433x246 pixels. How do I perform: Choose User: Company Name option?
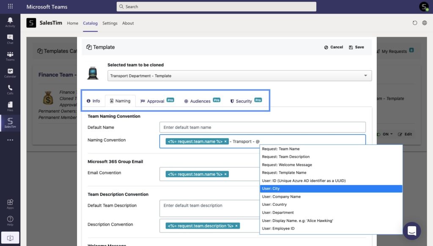pyautogui.click(x=331, y=197)
